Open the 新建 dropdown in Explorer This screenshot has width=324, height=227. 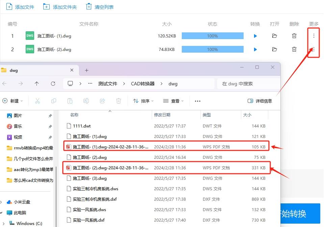13,101
